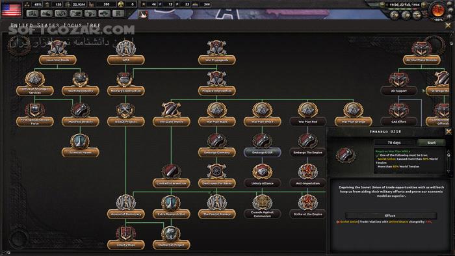Screen dimensions: 455x256
Task: Select the Air Support focus
Action: click(x=398, y=91)
